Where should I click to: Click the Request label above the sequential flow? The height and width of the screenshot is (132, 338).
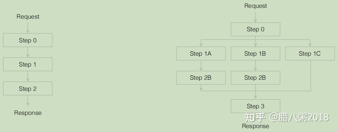tap(28, 17)
